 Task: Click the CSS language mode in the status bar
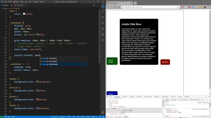(78, 117)
